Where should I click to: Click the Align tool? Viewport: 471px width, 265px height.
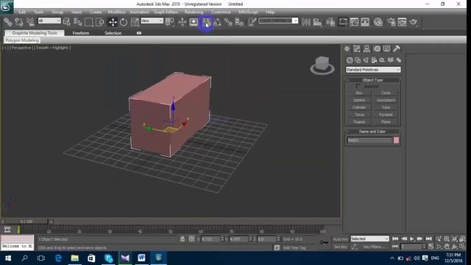317,22
